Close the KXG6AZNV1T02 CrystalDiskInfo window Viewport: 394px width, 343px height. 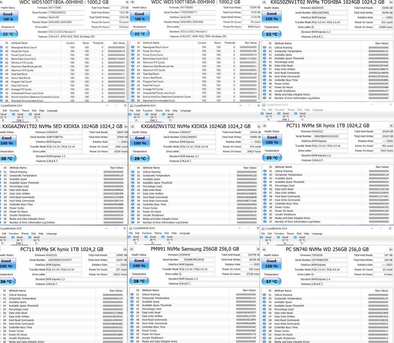pos(125,106)
